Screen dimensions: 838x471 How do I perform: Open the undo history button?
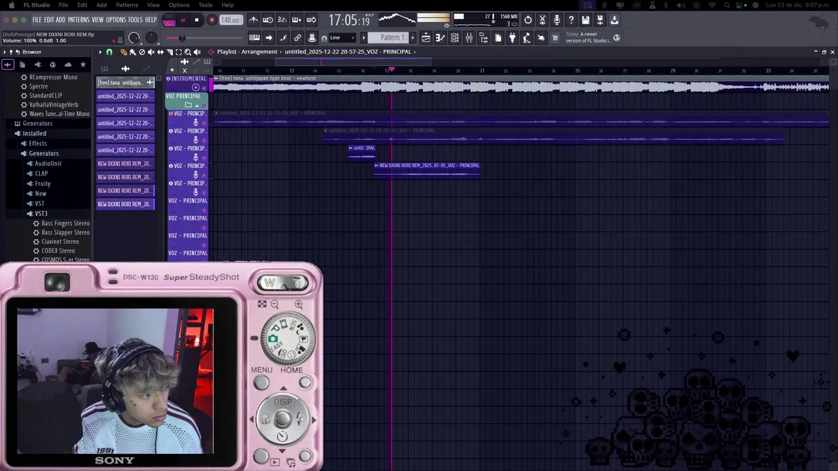528,20
